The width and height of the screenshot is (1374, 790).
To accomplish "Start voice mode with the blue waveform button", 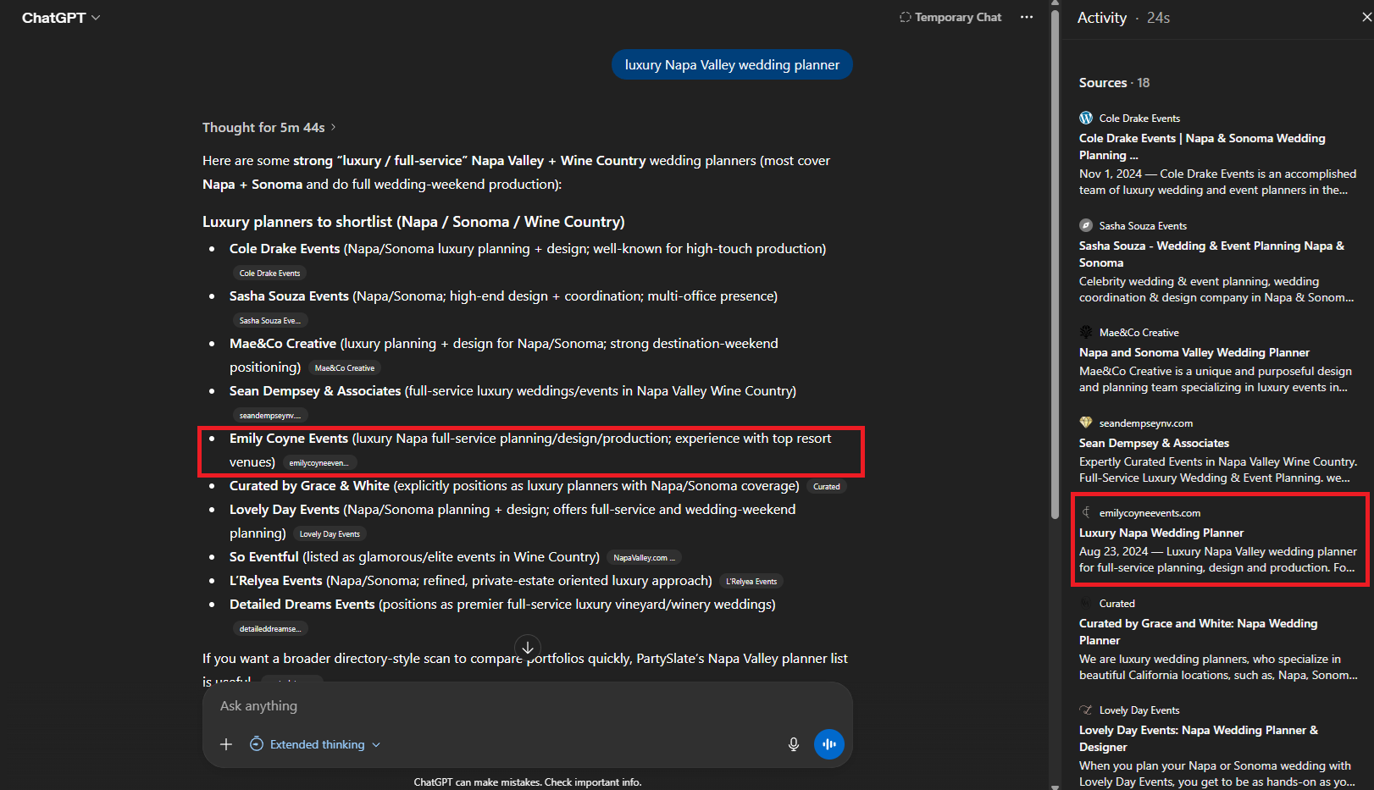I will point(829,744).
